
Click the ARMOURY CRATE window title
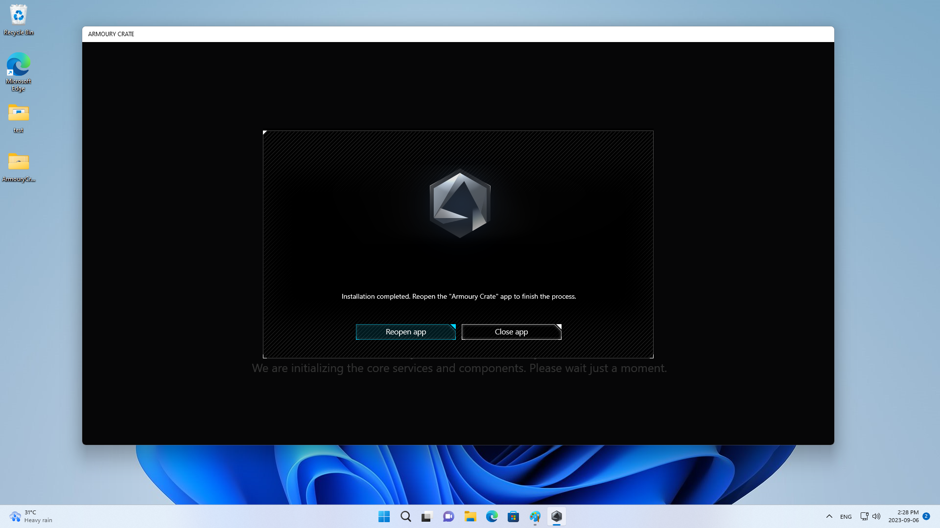(111, 34)
